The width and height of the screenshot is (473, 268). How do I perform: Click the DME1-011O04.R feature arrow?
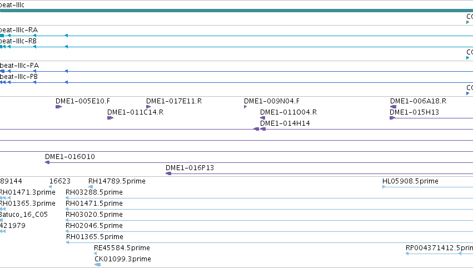pyautogui.click(x=262, y=118)
